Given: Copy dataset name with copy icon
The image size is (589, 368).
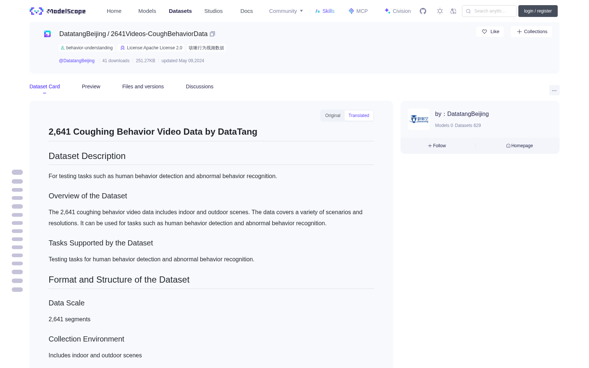Looking at the screenshot, I should (x=212, y=34).
